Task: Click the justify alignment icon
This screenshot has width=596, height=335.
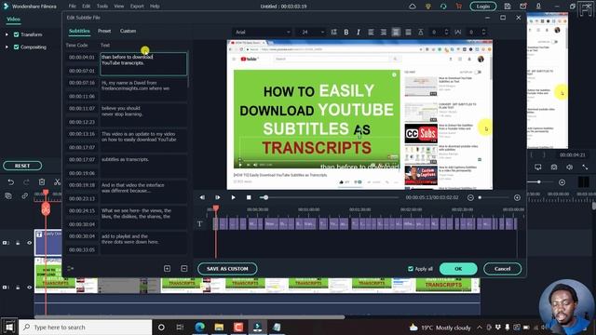Action: point(408,33)
